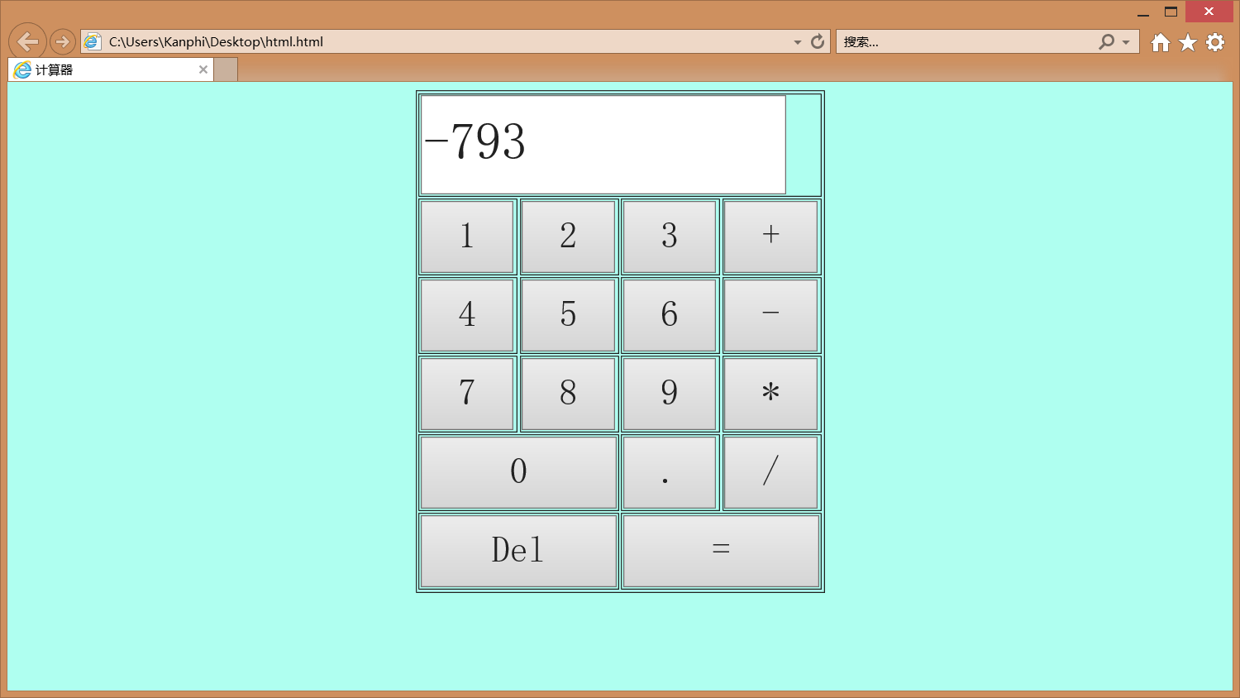This screenshot has width=1240, height=698.
Task: Click calculator digit 7 button
Action: coord(467,394)
